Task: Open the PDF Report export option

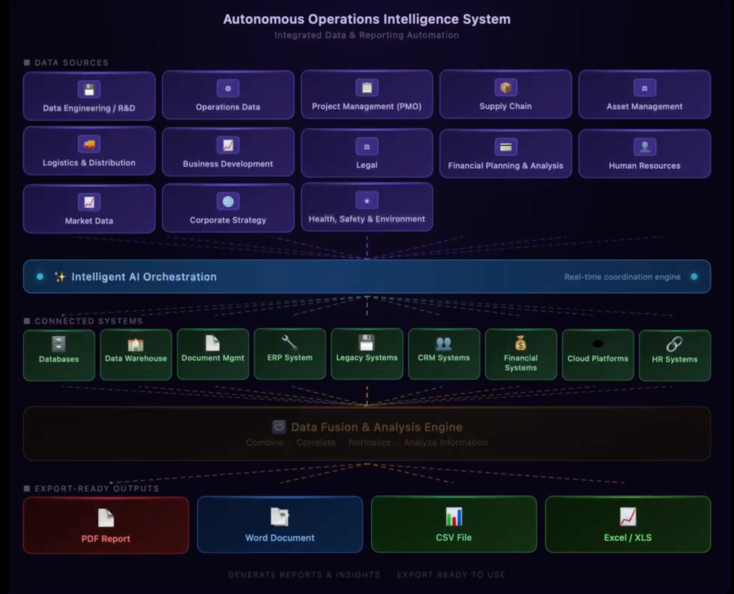Action: tap(105, 524)
